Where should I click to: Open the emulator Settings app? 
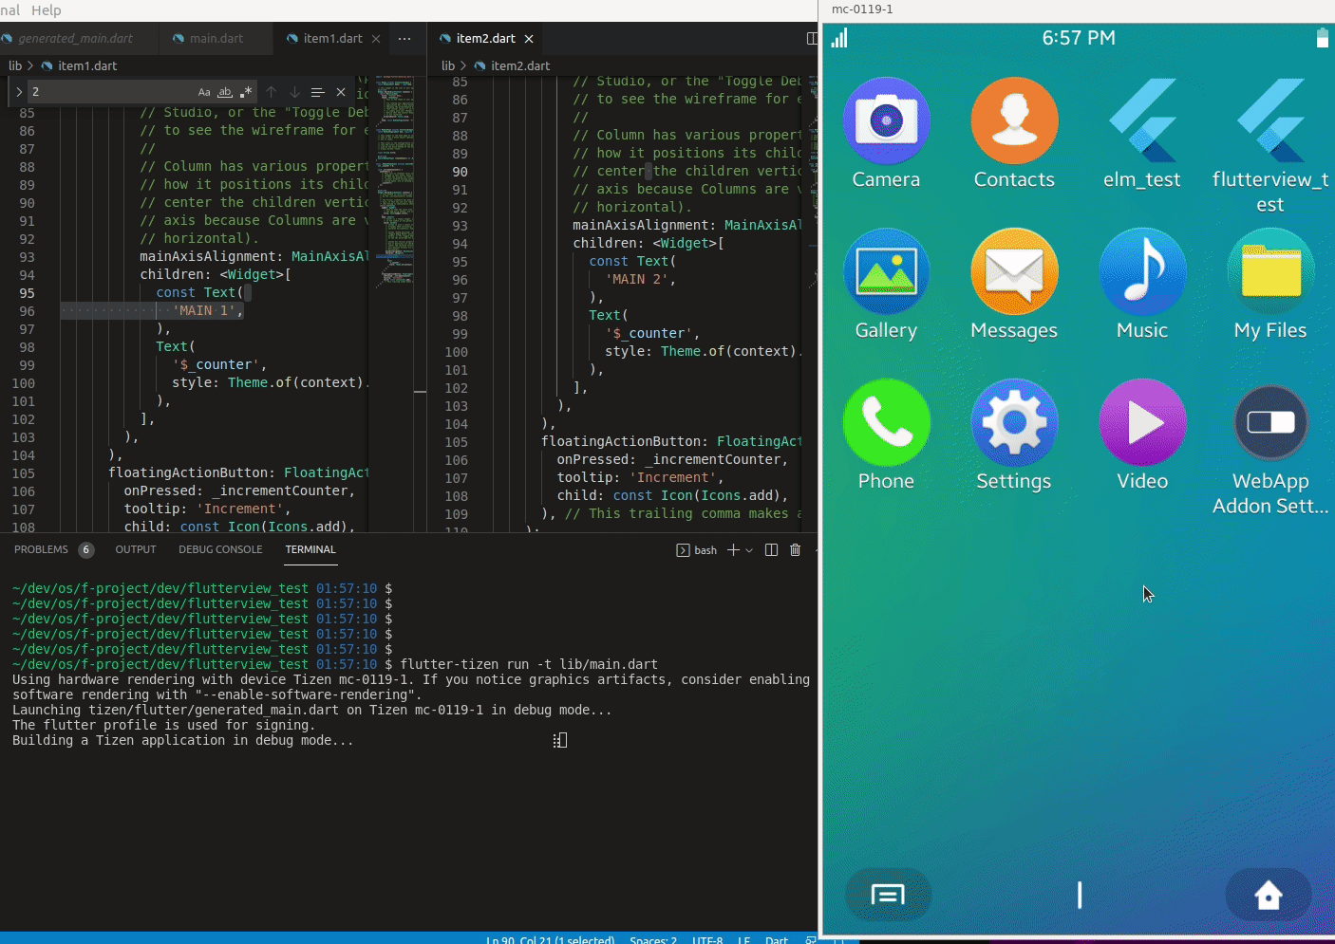tap(1014, 423)
